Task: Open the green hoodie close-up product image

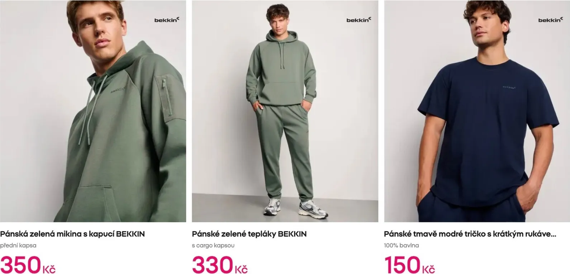Action: tap(93, 111)
